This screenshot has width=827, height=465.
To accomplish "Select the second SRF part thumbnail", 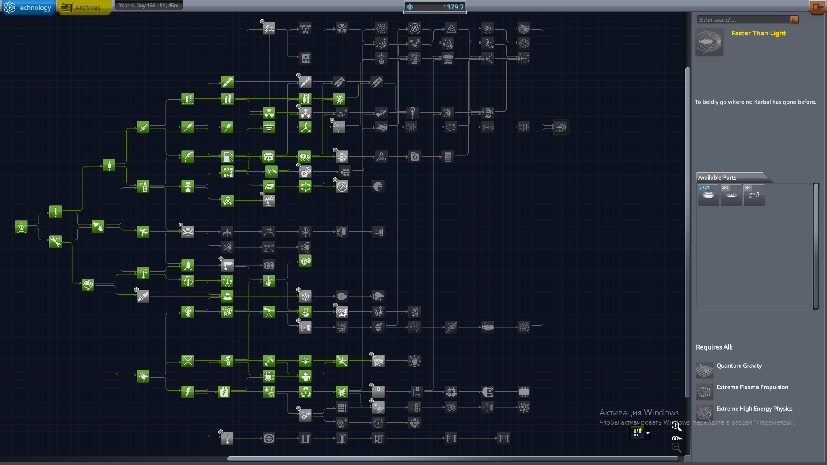I will point(754,195).
